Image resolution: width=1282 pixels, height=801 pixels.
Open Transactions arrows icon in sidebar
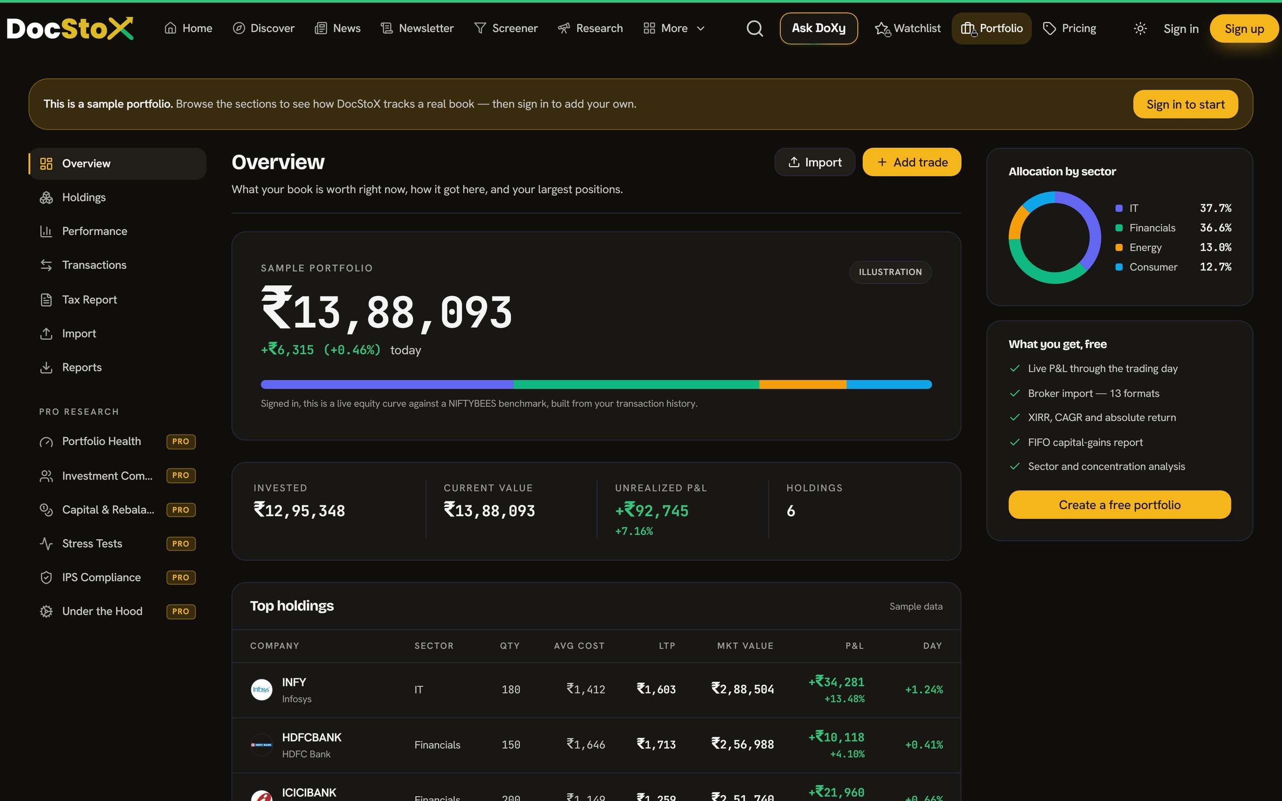point(46,265)
